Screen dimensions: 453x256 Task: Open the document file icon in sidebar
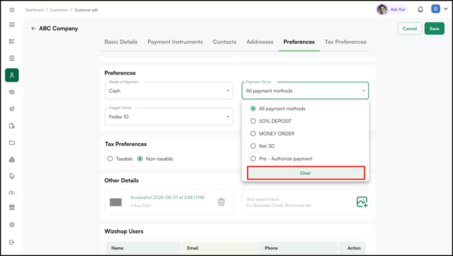(12, 126)
